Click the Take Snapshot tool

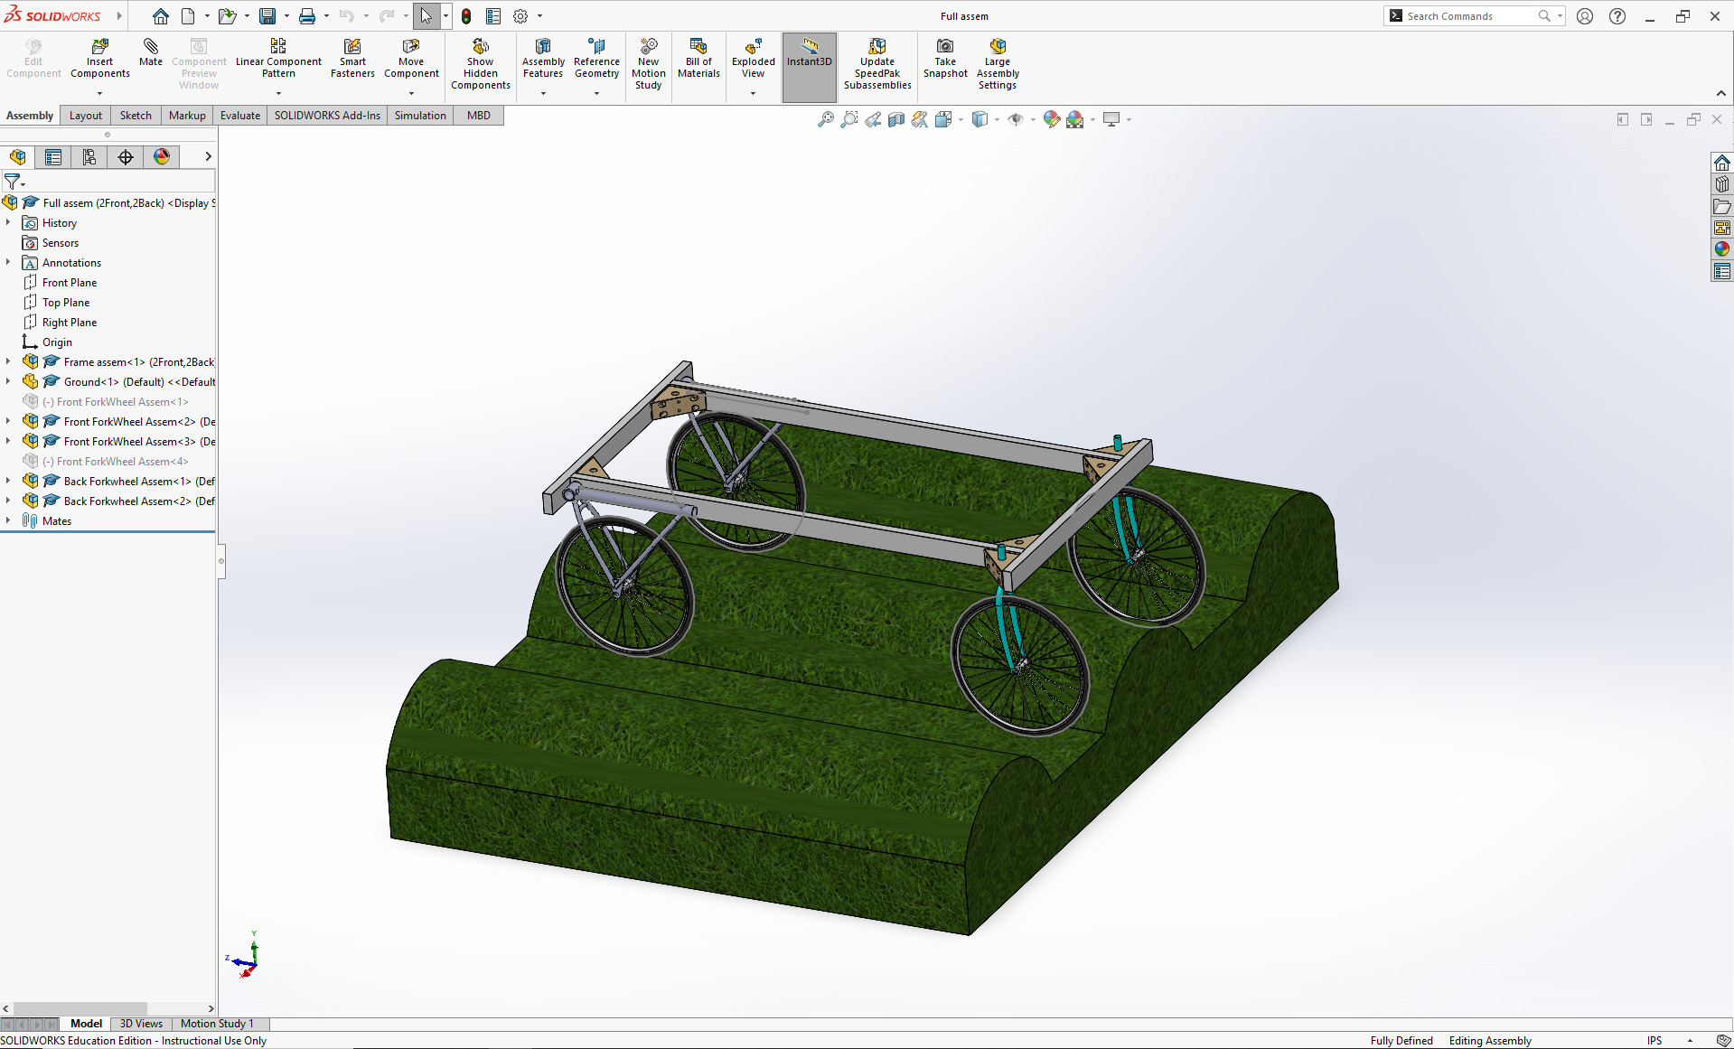point(944,57)
